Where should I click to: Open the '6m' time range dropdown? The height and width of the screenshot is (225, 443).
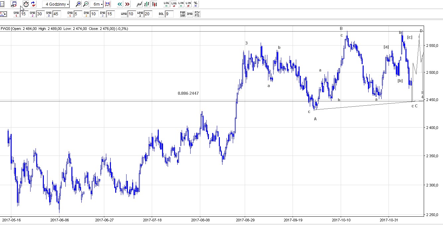coord(97,4)
